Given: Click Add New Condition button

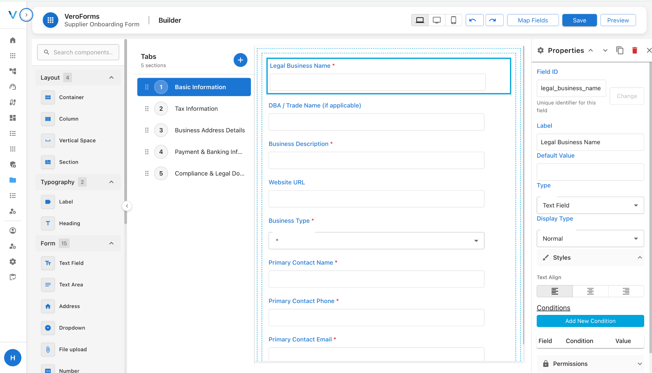Looking at the screenshot, I should (590, 321).
